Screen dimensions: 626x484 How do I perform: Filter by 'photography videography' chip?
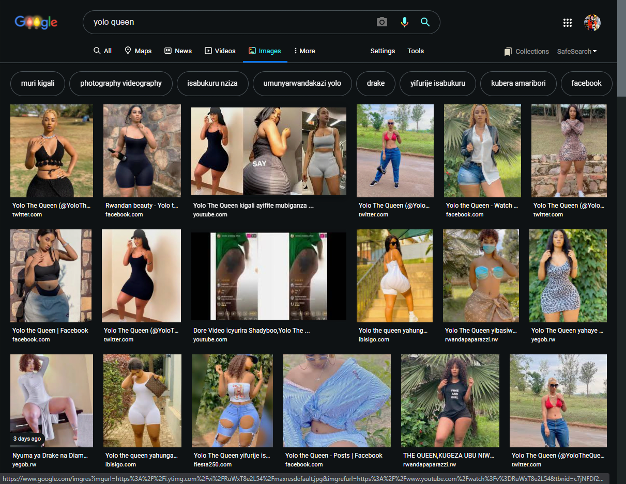[120, 83]
